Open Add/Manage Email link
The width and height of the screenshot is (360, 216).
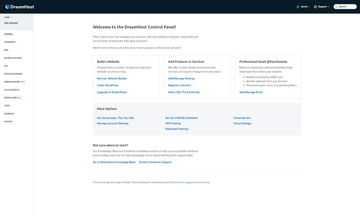251,92
